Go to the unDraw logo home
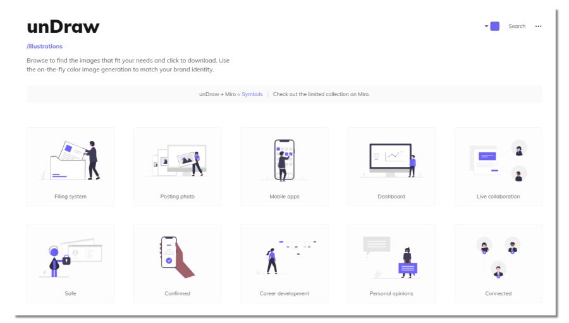The width and height of the screenshot is (569, 323). point(63,27)
